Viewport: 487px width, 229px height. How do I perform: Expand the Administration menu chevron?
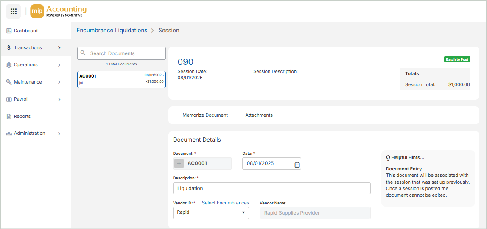click(x=59, y=134)
